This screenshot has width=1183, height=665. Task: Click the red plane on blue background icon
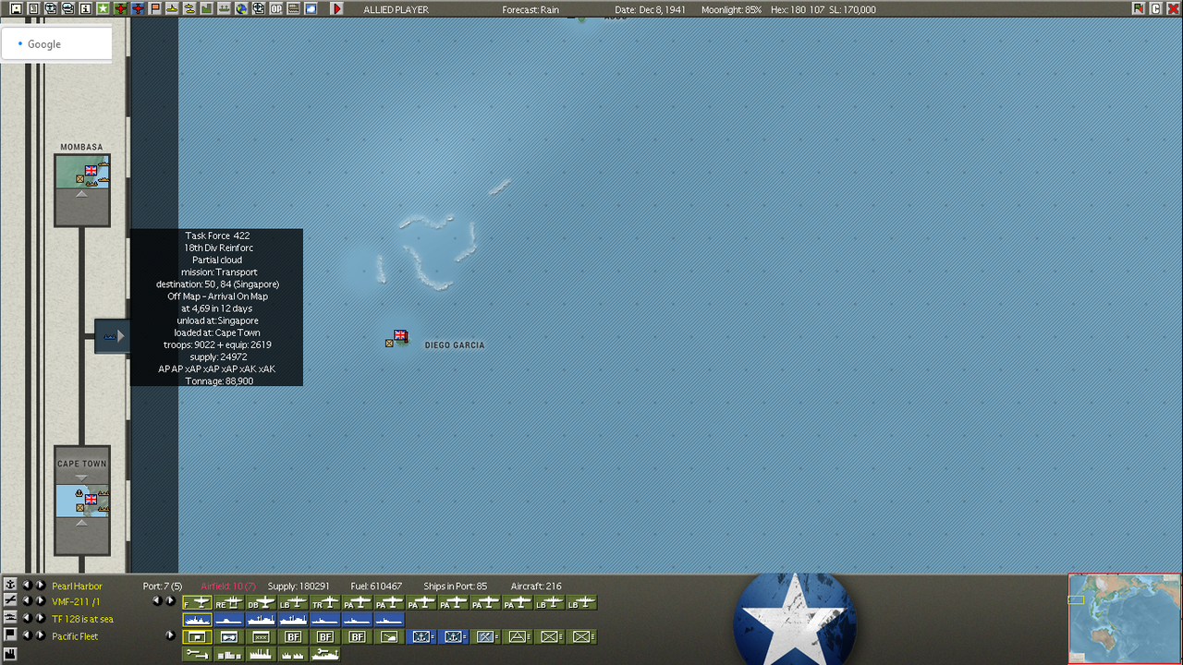coord(138,8)
